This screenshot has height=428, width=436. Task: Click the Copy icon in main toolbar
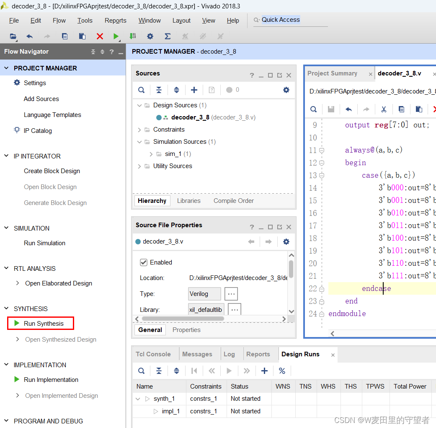(x=64, y=36)
